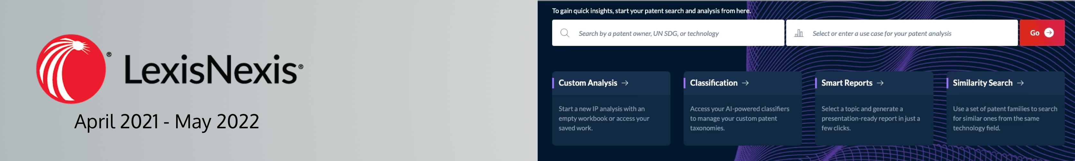The image size is (1075, 161).
Task: Open the Smart Reports heading link
Action: pyautogui.click(x=847, y=83)
